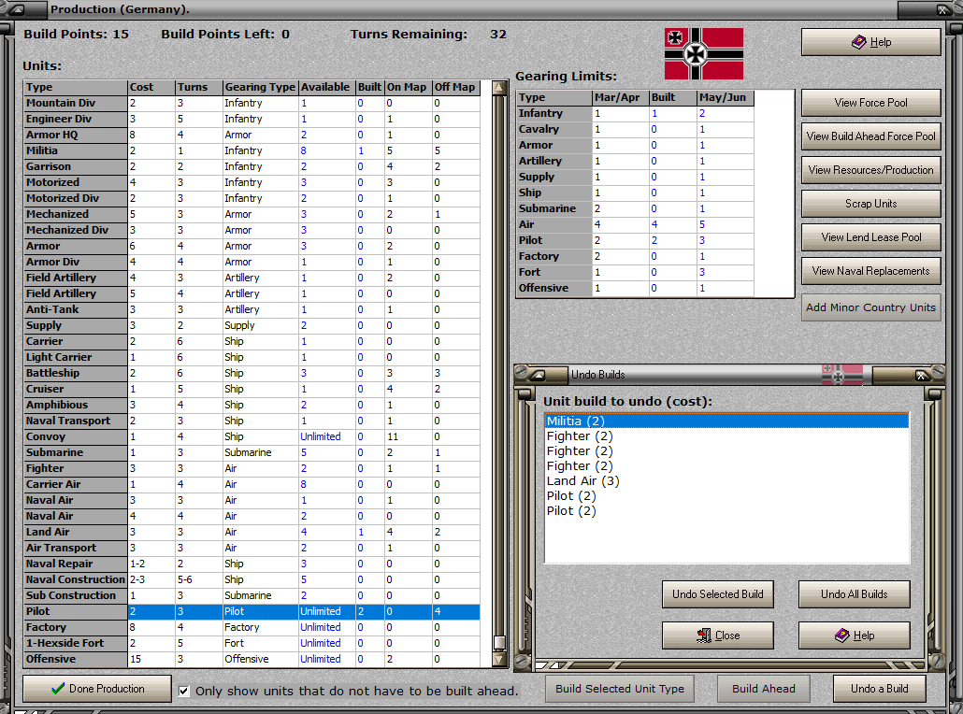Viewport: 963px width, 714px height.
Task: Click the units list scrollbar thumb
Action: click(499, 642)
